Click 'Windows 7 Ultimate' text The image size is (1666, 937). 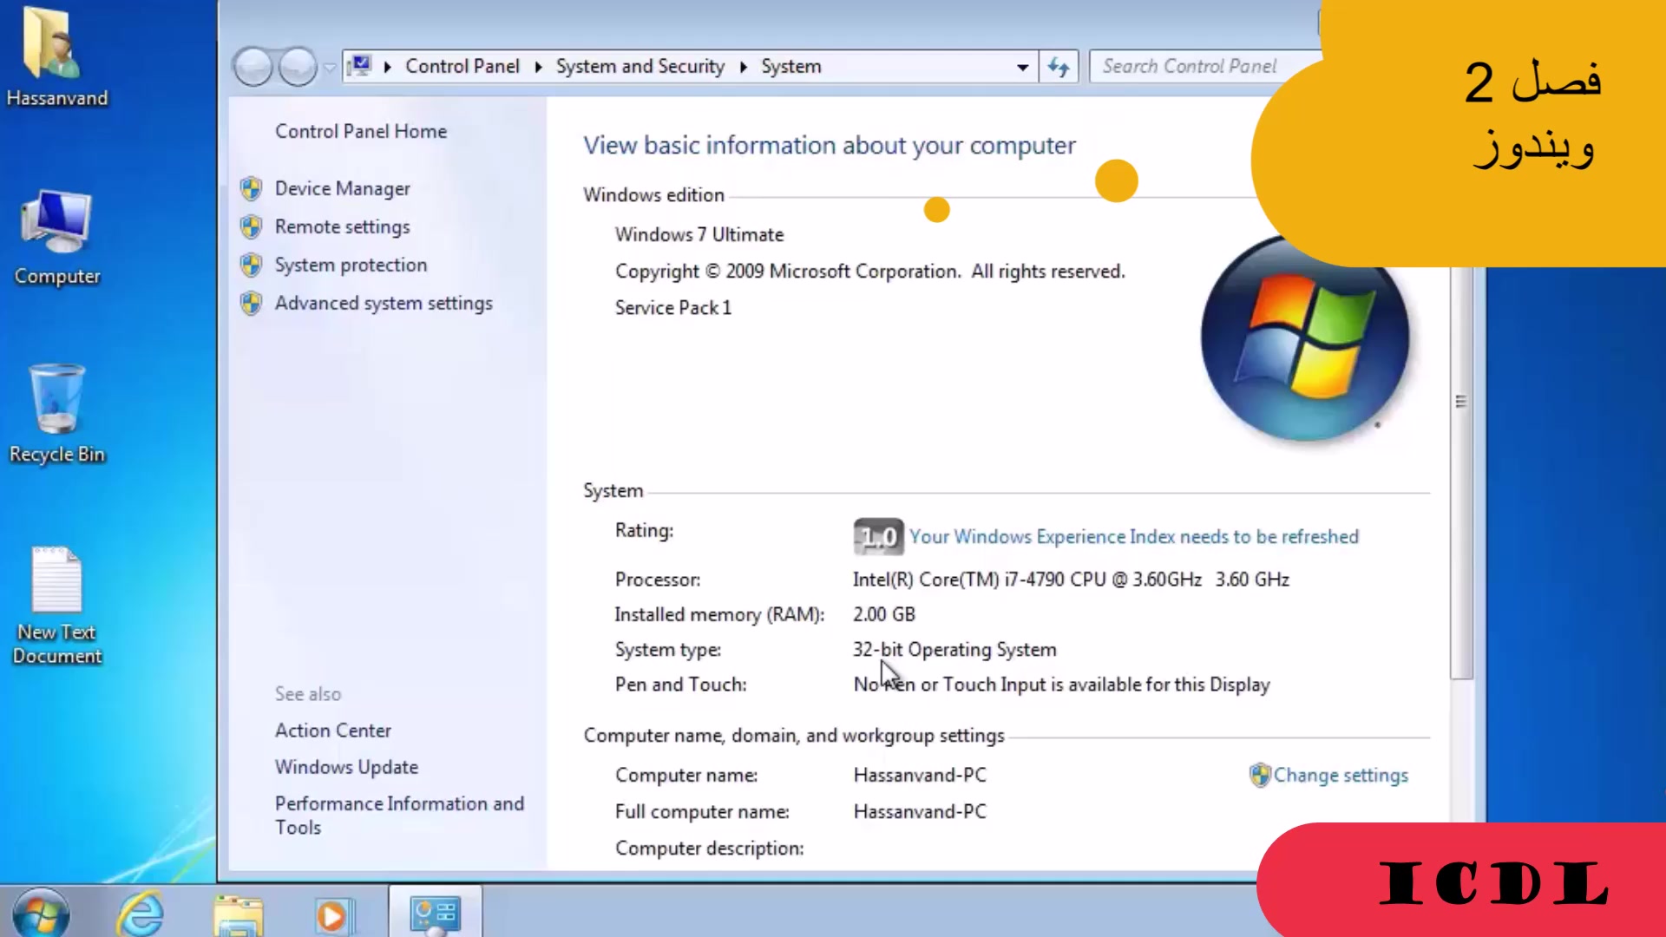(x=699, y=234)
